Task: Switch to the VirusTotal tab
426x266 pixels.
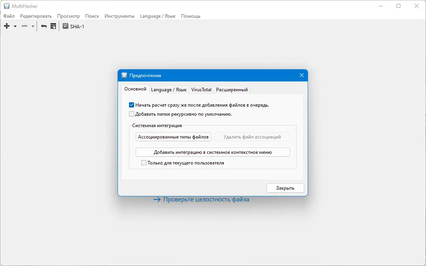Action: 201,90
